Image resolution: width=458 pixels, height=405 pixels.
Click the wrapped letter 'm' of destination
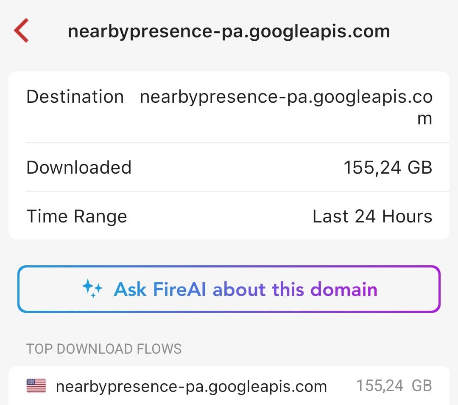[424, 119]
